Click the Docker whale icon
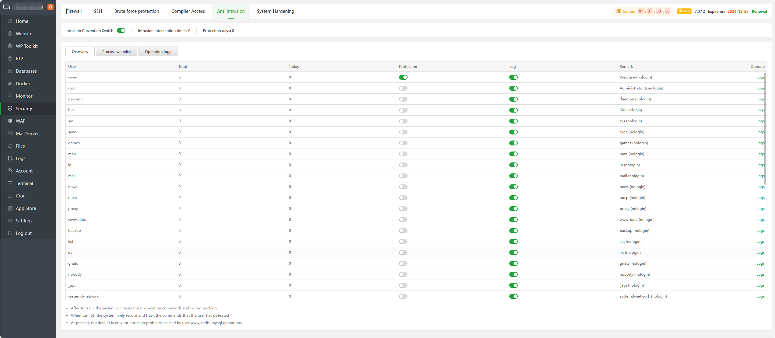 10,83
